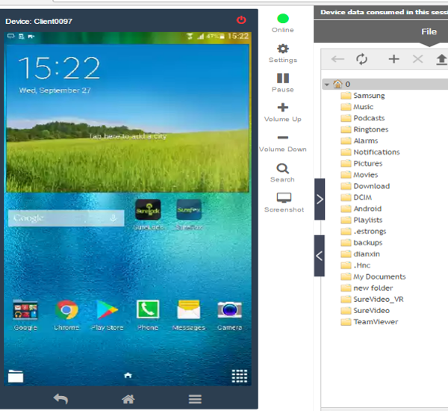This screenshot has width=448, height=411.
Task: Expand the right panel chevron
Action: coord(320,199)
